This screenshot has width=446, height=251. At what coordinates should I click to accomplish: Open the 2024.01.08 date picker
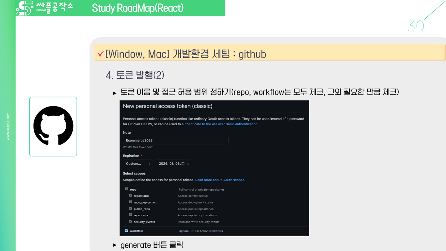point(173,163)
